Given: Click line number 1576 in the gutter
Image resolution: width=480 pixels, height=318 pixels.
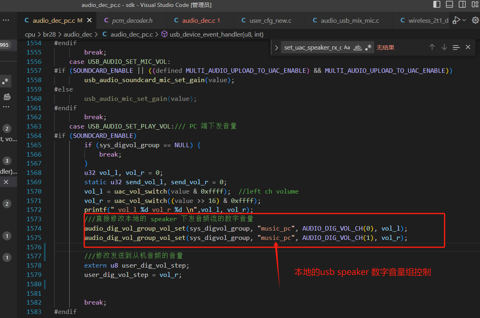Looking at the screenshot, I should [34, 247].
